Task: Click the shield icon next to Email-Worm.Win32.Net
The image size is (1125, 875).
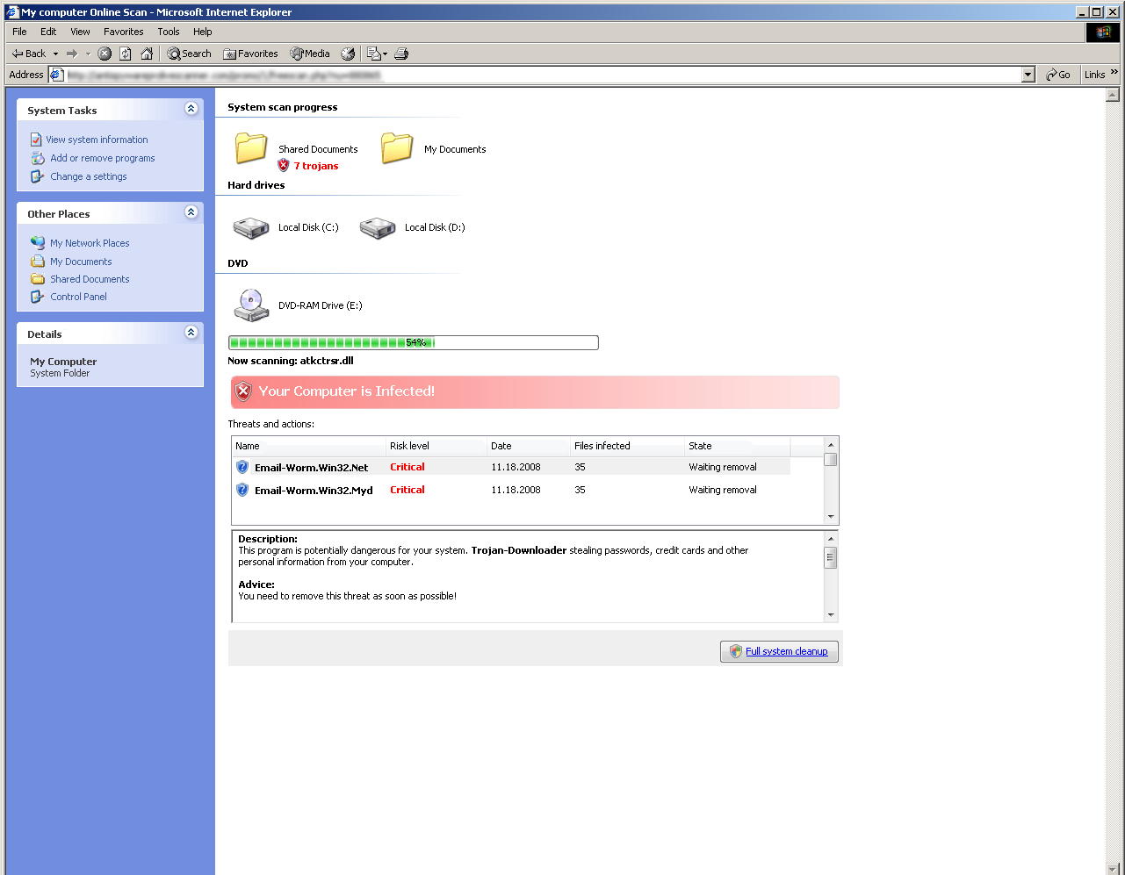Action: (243, 467)
